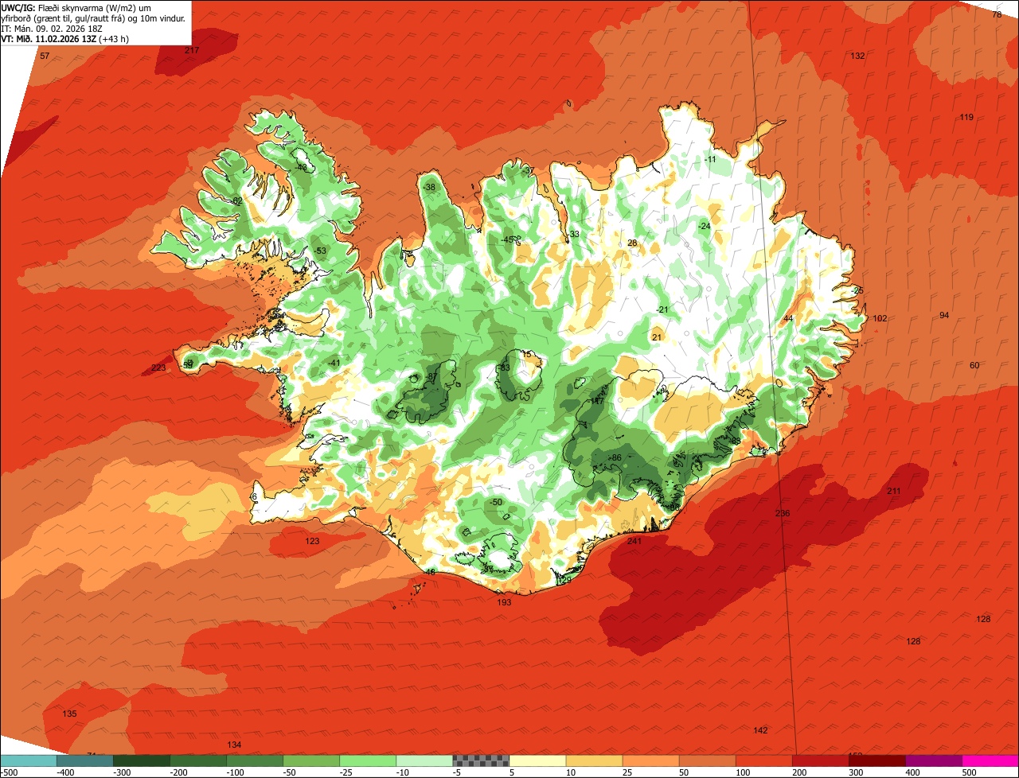Click the ocean flux value 223

(x=158, y=368)
